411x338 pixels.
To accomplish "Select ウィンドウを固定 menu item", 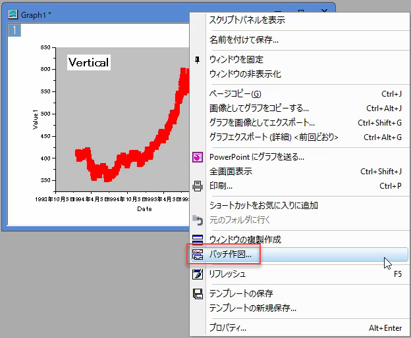I will tap(299, 60).
